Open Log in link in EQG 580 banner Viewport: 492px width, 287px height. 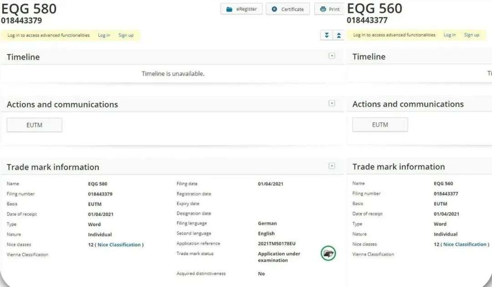pyautogui.click(x=104, y=35)
